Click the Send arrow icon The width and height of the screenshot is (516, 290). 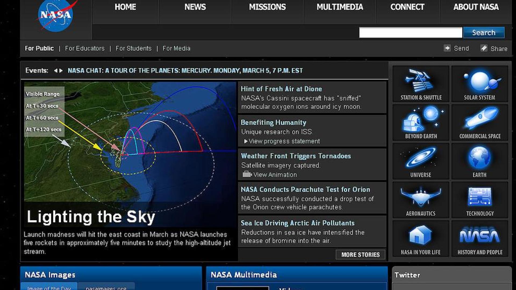(447, 48)
